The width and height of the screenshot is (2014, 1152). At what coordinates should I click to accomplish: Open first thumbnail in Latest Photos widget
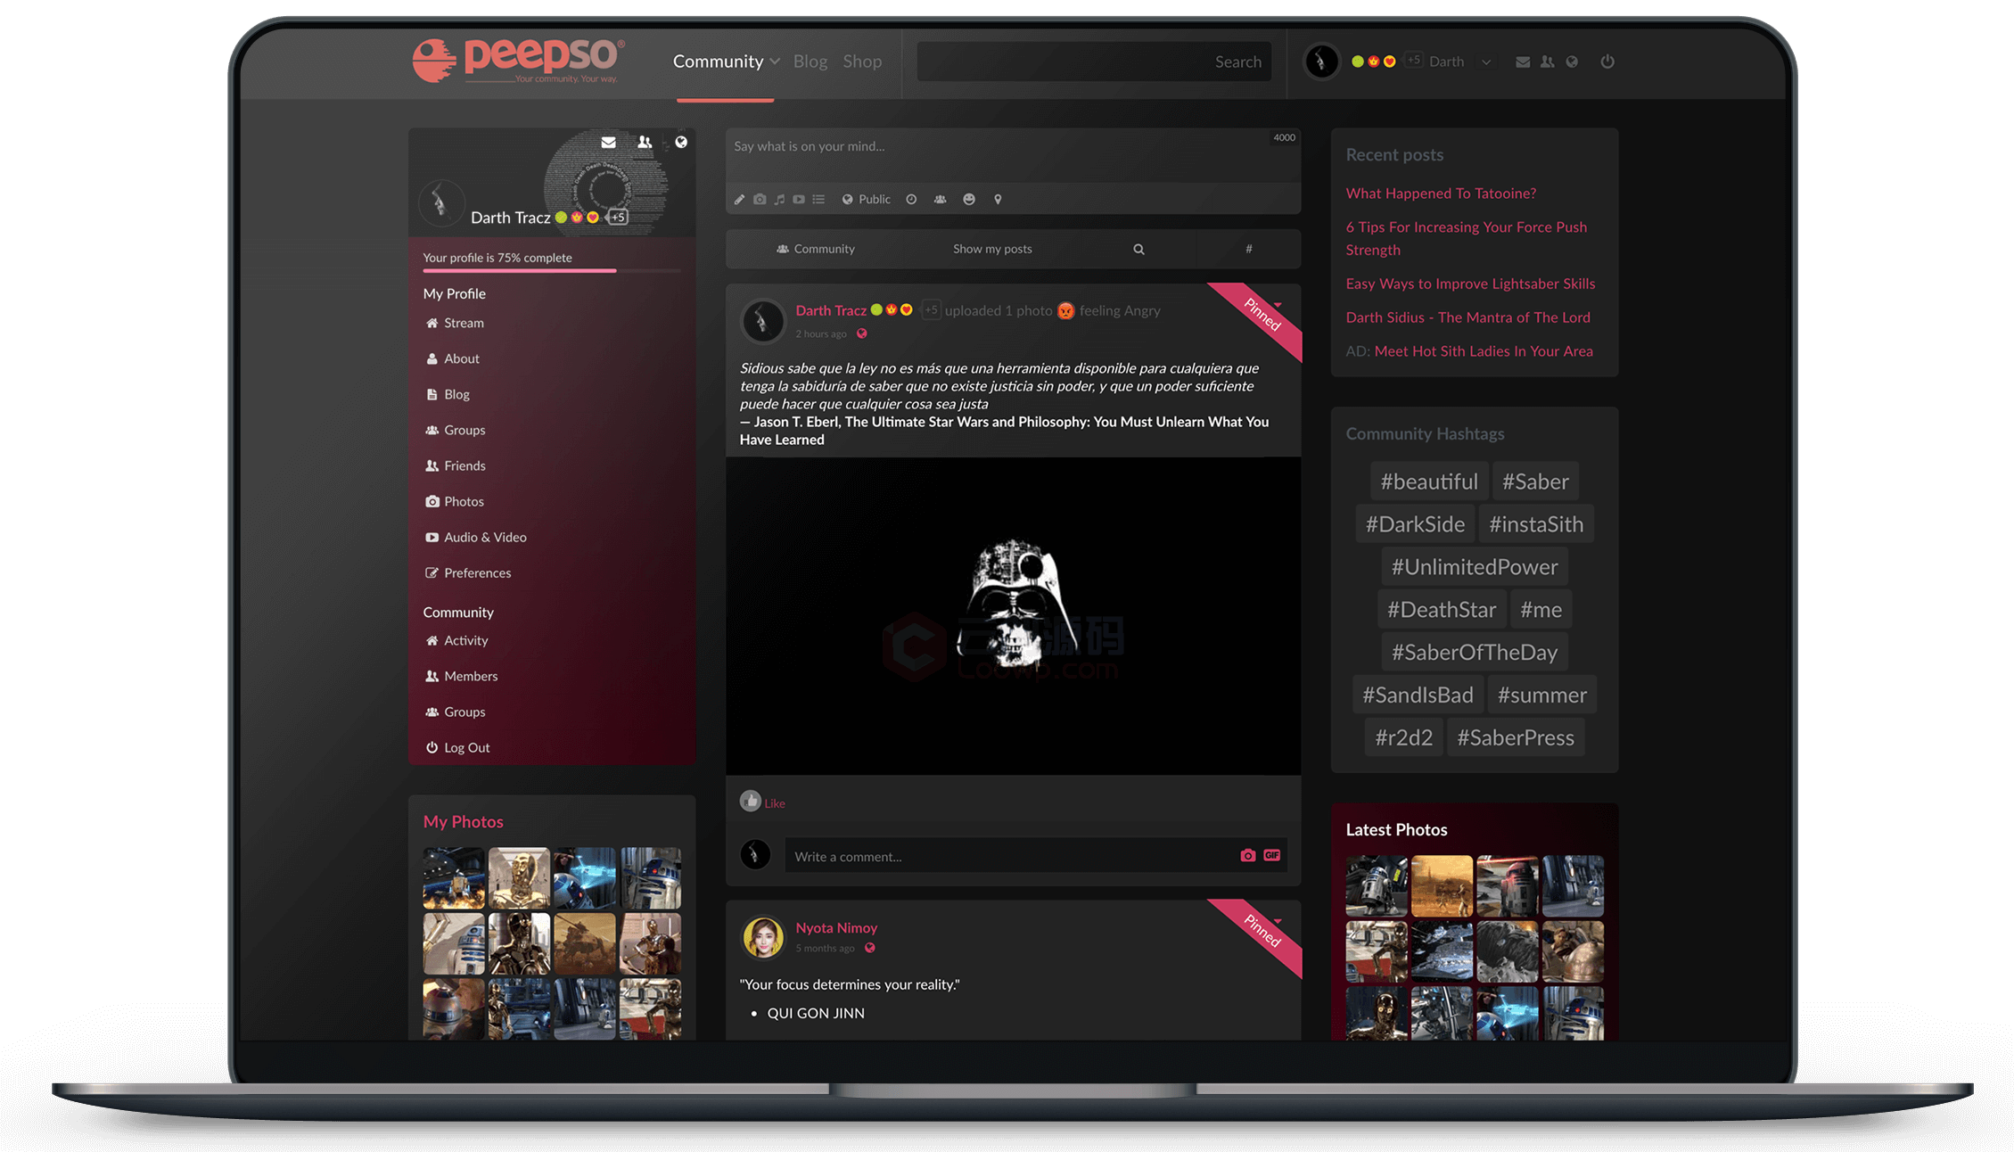1377,886
